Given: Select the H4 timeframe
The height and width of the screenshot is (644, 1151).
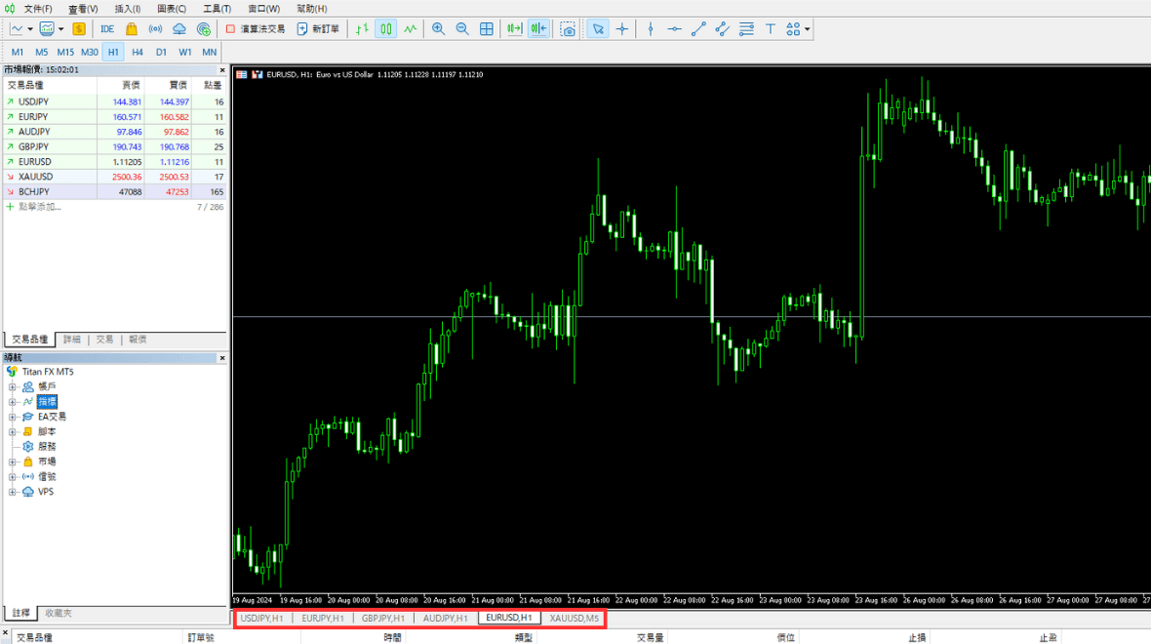Looking at the screenshot, I should (x=138, y=52).
